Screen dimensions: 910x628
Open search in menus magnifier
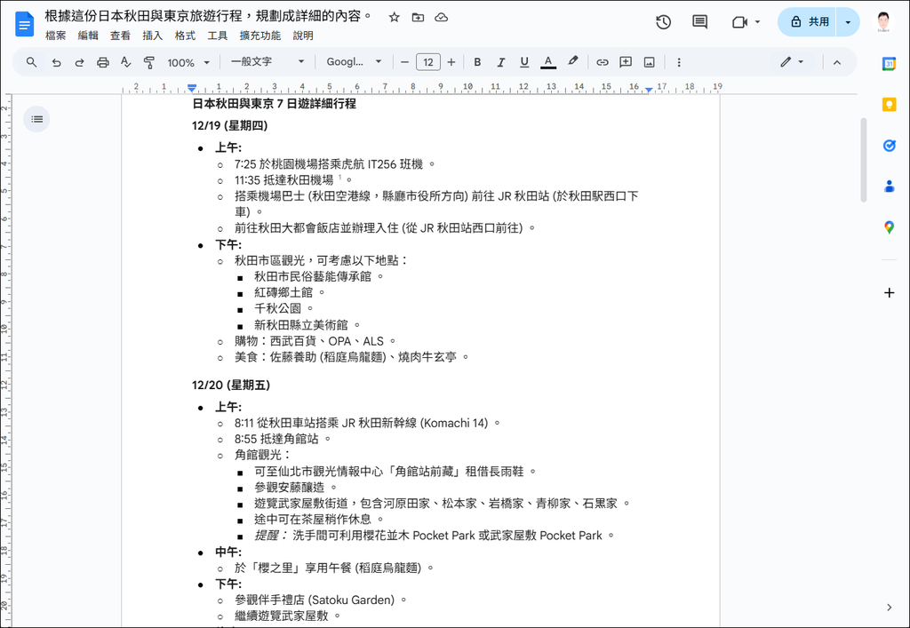(31, 62)
